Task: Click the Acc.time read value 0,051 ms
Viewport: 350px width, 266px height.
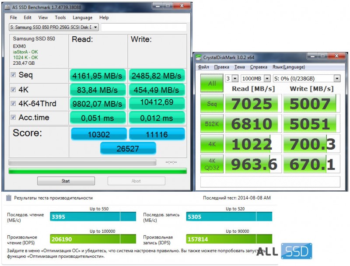Action: pyautogui.click(x=97, y=118)
